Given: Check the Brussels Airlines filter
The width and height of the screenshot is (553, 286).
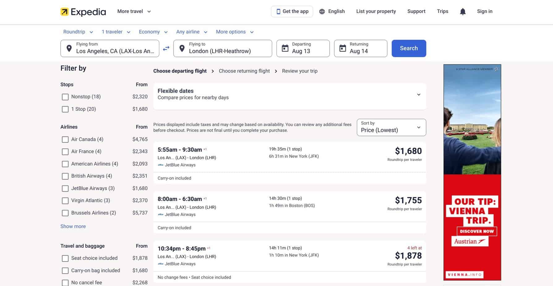Looking at the screenshot, I should point(65,213).
